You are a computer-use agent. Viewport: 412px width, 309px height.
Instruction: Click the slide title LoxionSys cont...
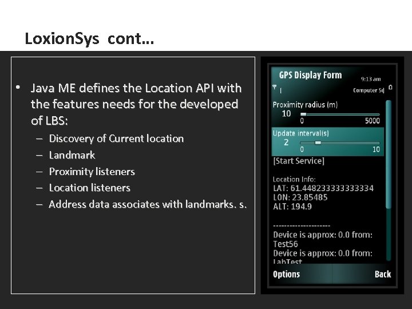click(x=89, y=39)
